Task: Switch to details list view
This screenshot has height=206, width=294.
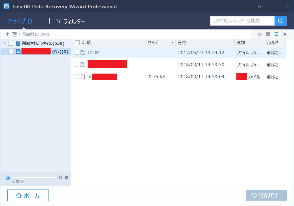Action: (x=276, y=34)
